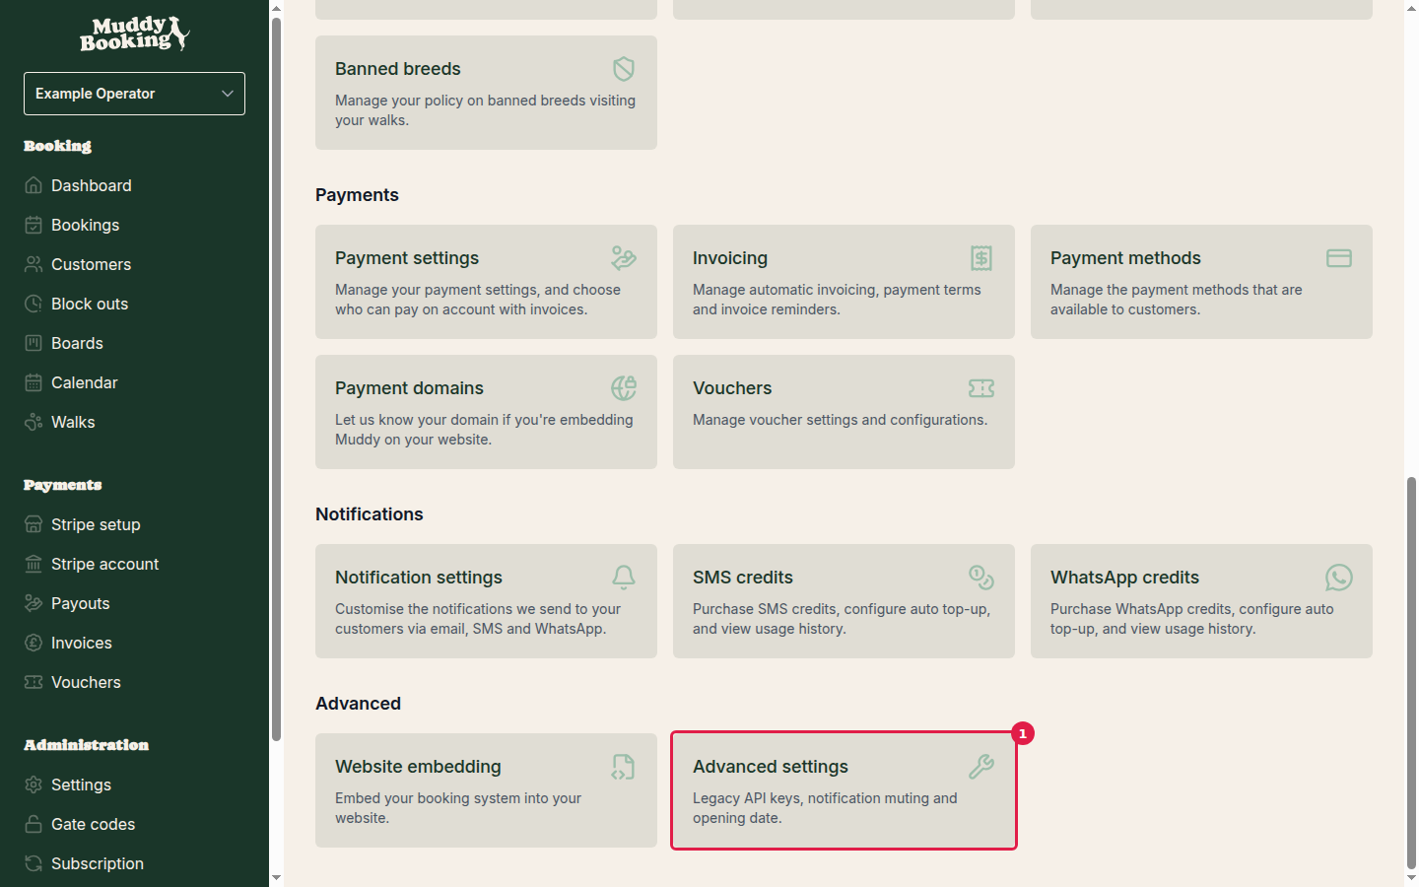Click the bell icon on Notification settings card
This screenshot has width=1419, height=887.
[x=623, y=578]
